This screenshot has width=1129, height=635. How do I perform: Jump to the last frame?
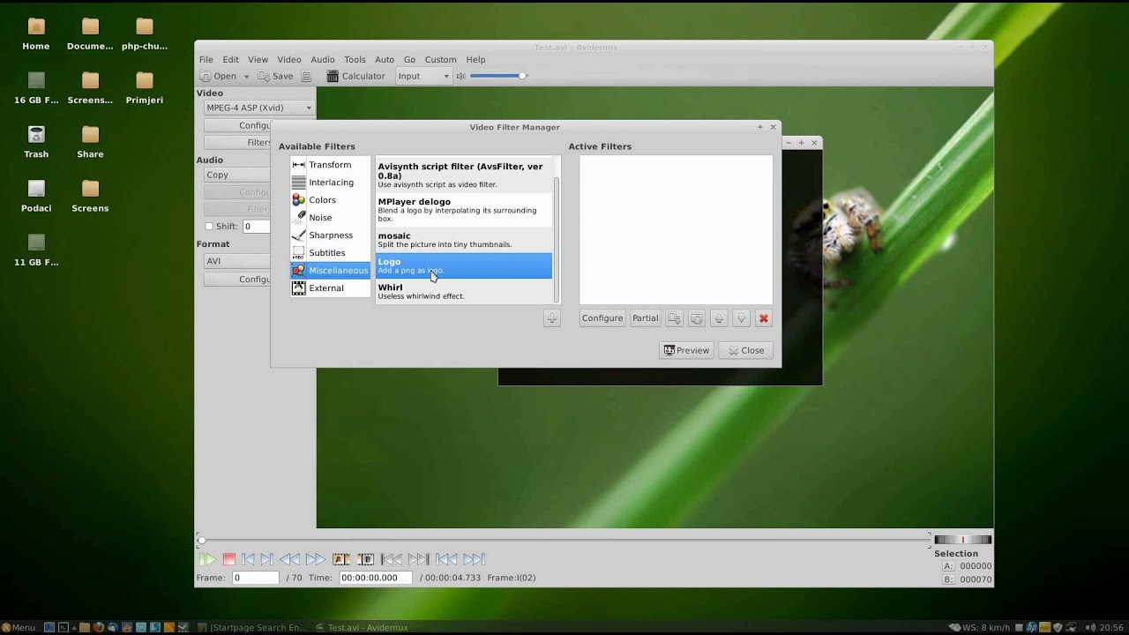click(474, 559)
